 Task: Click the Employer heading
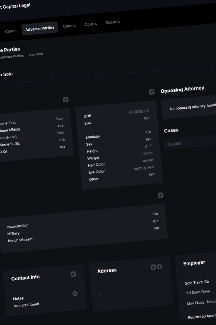[x=194, y=263]
